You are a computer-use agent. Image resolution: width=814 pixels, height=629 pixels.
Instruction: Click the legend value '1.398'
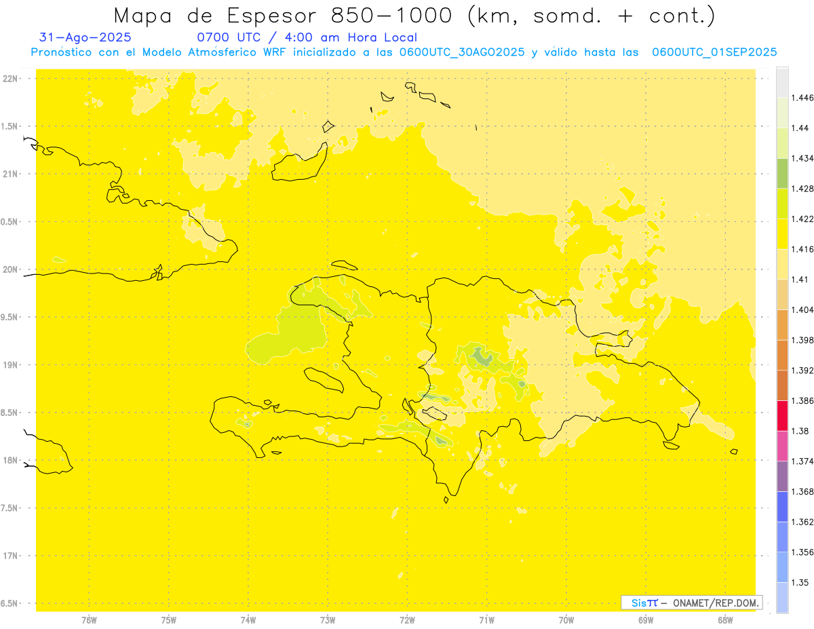pos(802,340)
